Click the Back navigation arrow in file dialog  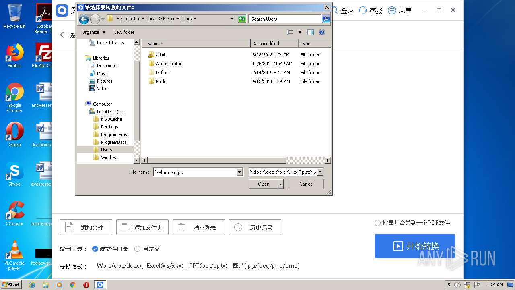pyautogui.click(x=84, y=19)
